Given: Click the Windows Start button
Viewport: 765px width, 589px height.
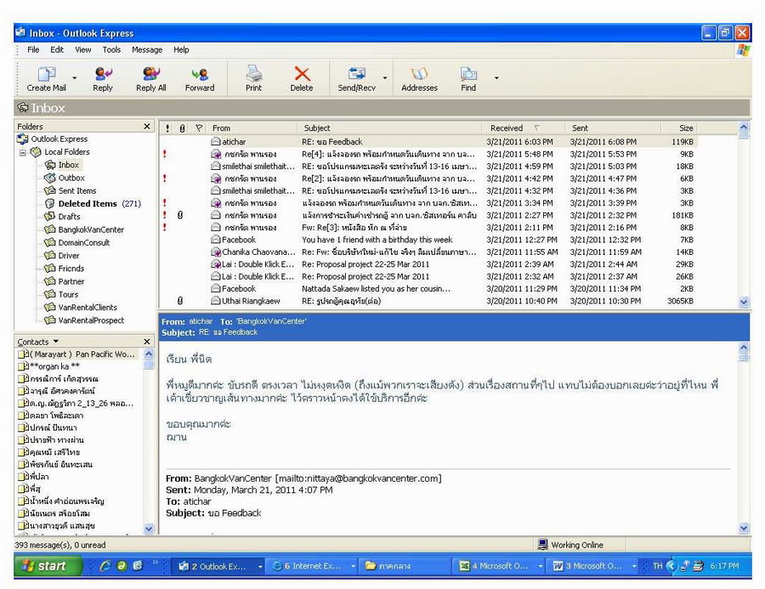Looking at the screenshot, I should [x=48, y=565].
